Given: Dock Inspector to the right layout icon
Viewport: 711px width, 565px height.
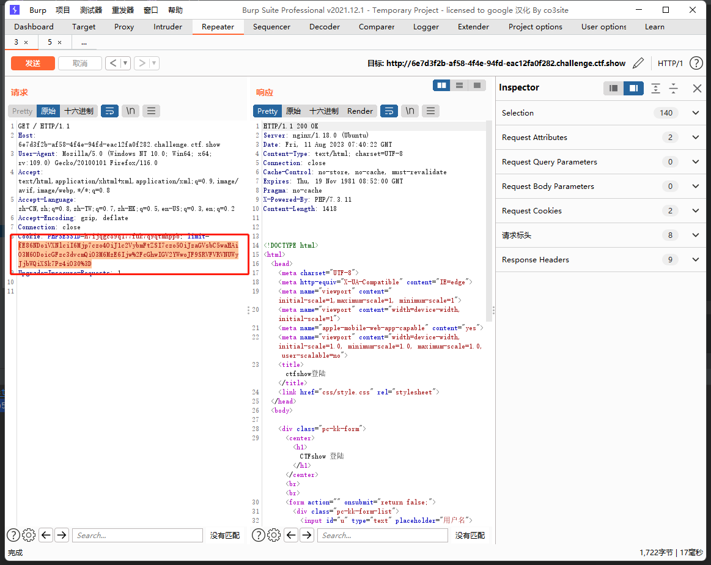Looking at the screenshot, I should (x=633, y=88).
